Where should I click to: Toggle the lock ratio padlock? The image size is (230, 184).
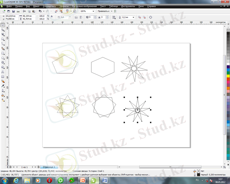pos(52,17)
